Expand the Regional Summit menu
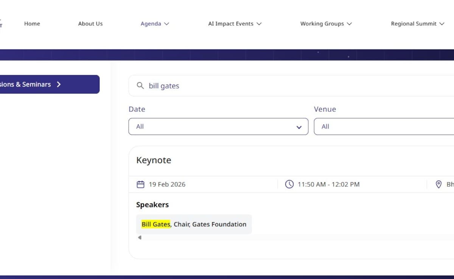Image resolution: width=454 pixels, height=279 pixels. pos(417,24)
